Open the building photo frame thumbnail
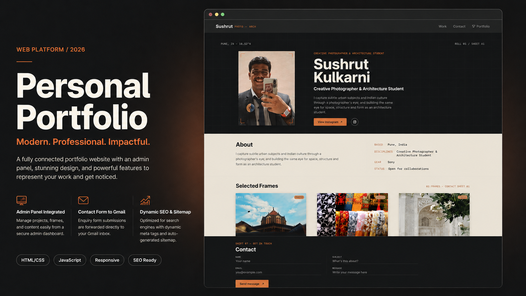This screenshot has height=296, width=526. (x=271, y=215)
